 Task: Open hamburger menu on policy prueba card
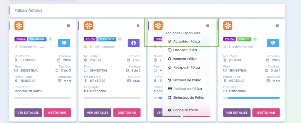pyautogui.click(x=277, y=26)
